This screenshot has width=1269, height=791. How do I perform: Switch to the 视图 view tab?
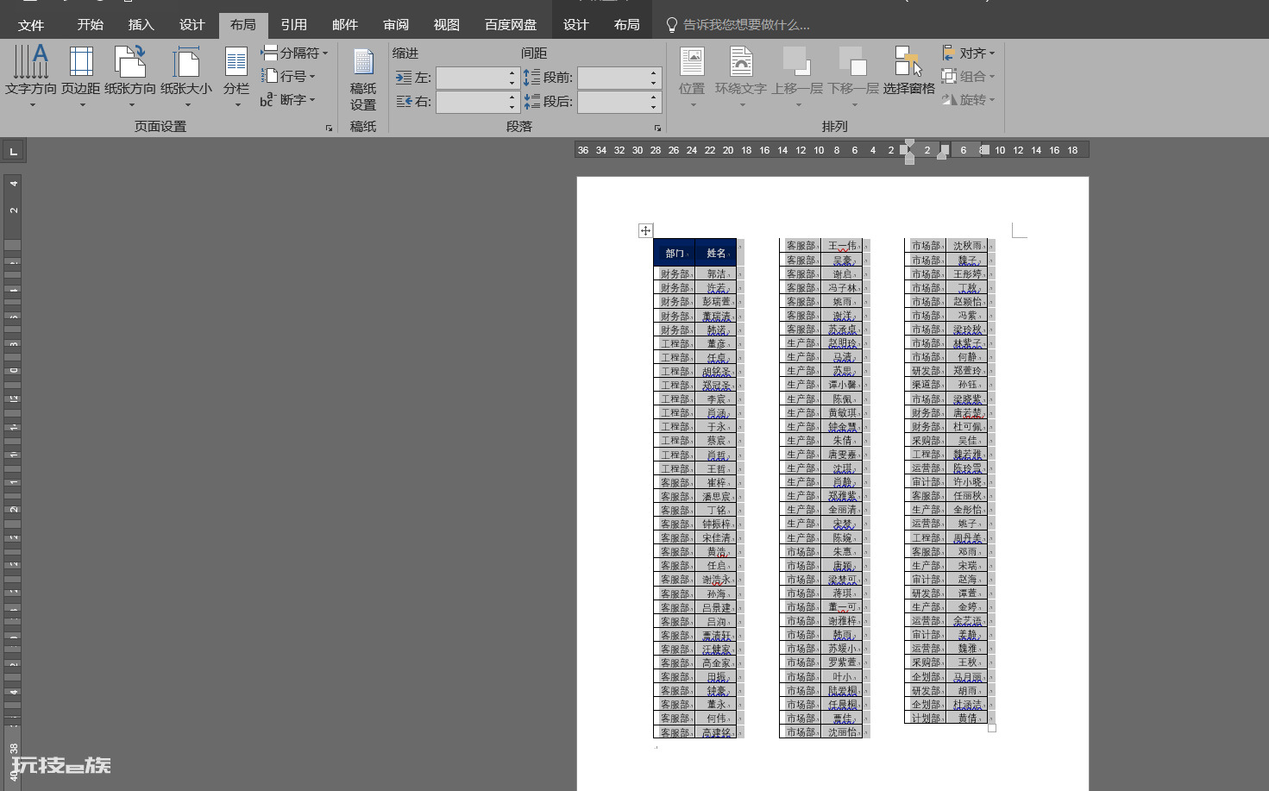(446, 25)
